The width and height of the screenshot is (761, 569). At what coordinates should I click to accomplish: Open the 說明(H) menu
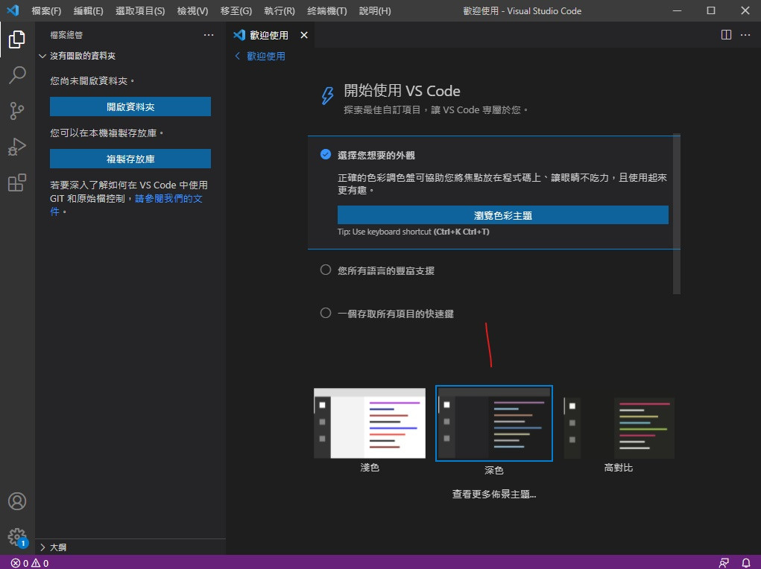tap(375, 10)
